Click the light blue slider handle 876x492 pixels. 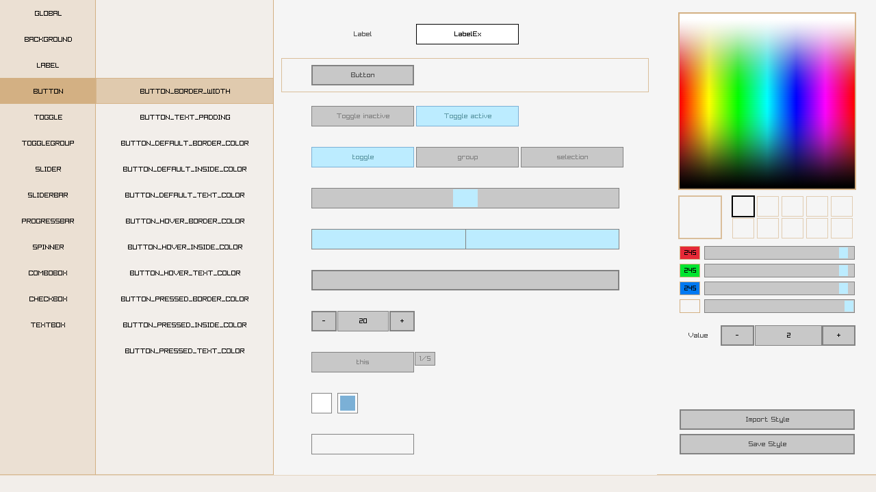pos(465,198)
